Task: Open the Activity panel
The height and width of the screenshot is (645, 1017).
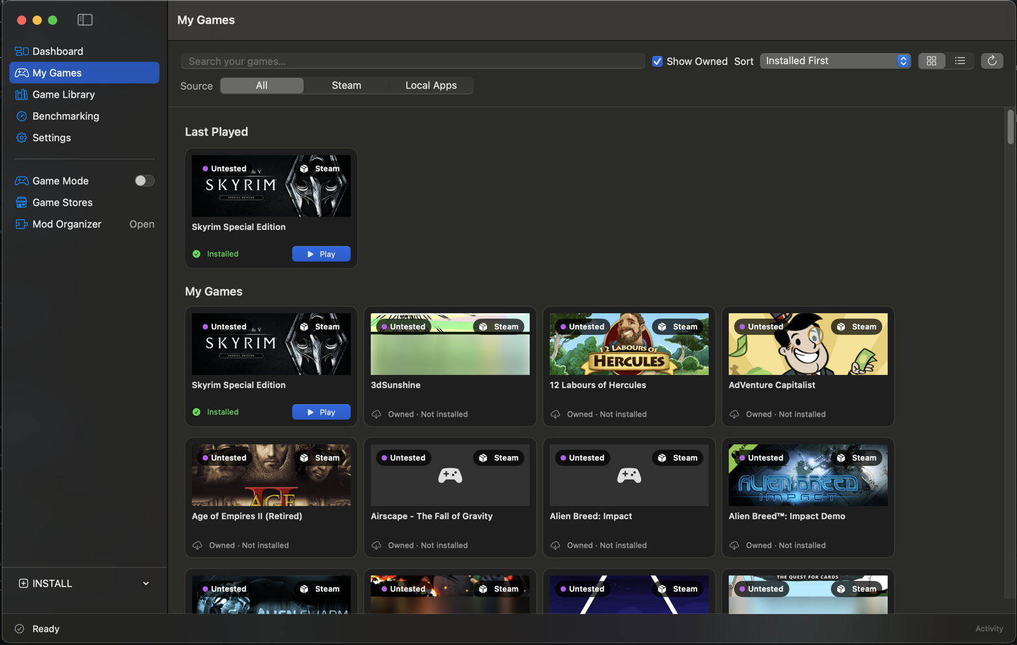Action: point(989,628)
